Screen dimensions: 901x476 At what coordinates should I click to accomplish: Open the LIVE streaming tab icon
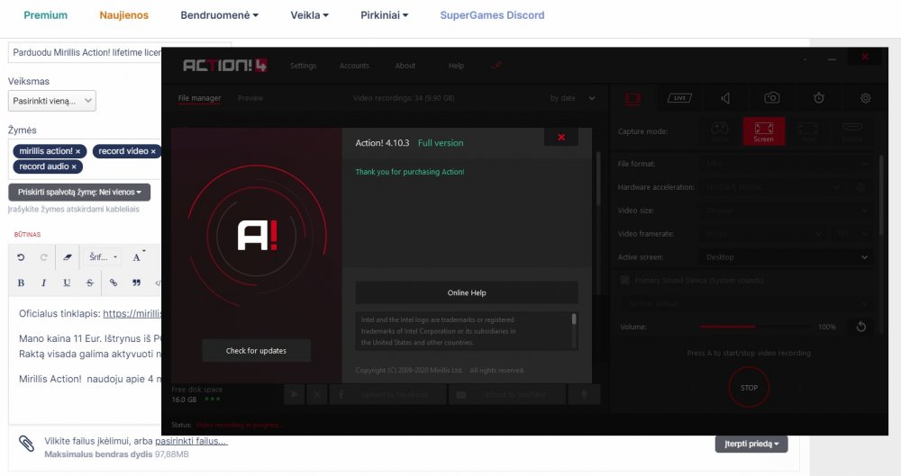pos(679,98)
